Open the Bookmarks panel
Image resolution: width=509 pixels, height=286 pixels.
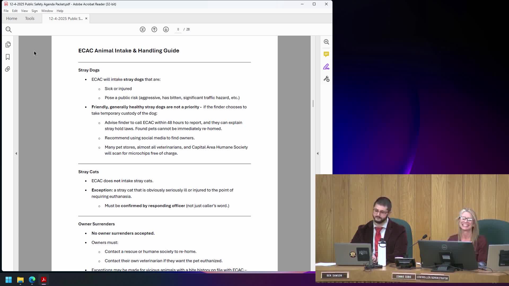8,57
